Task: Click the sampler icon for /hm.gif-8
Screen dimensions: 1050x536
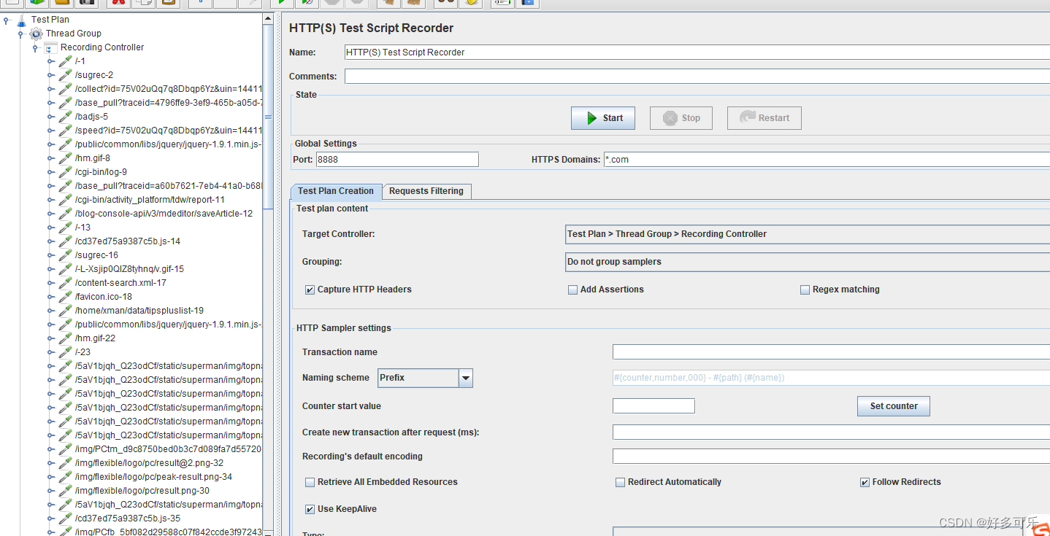Action: coord(65,158)
